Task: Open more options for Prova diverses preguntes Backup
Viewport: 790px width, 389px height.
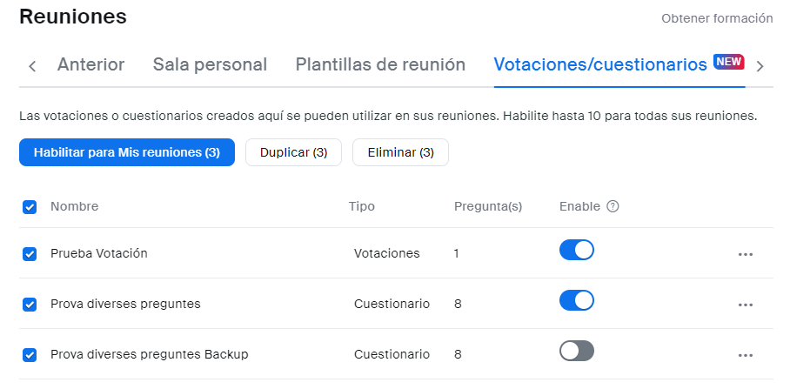Action: (x=745, y=355)
